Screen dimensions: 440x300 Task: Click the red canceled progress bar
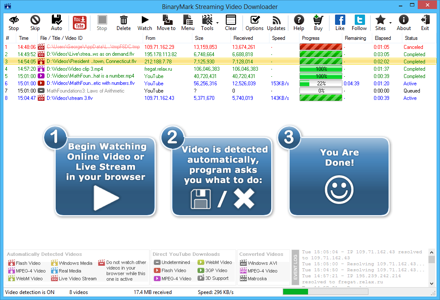(321, 47)
